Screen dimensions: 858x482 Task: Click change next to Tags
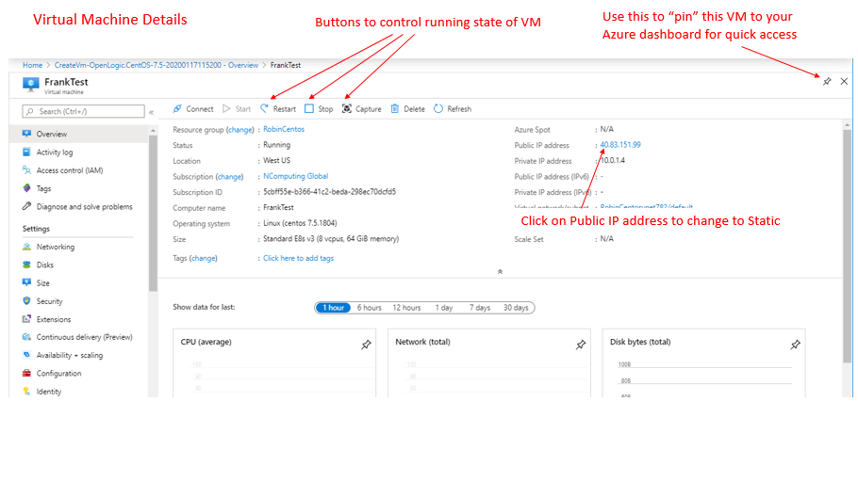(203, 258)
